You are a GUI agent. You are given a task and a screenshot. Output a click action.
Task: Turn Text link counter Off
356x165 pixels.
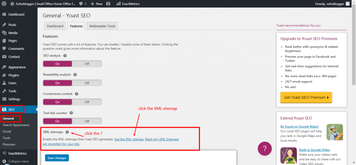pos(87,121)
